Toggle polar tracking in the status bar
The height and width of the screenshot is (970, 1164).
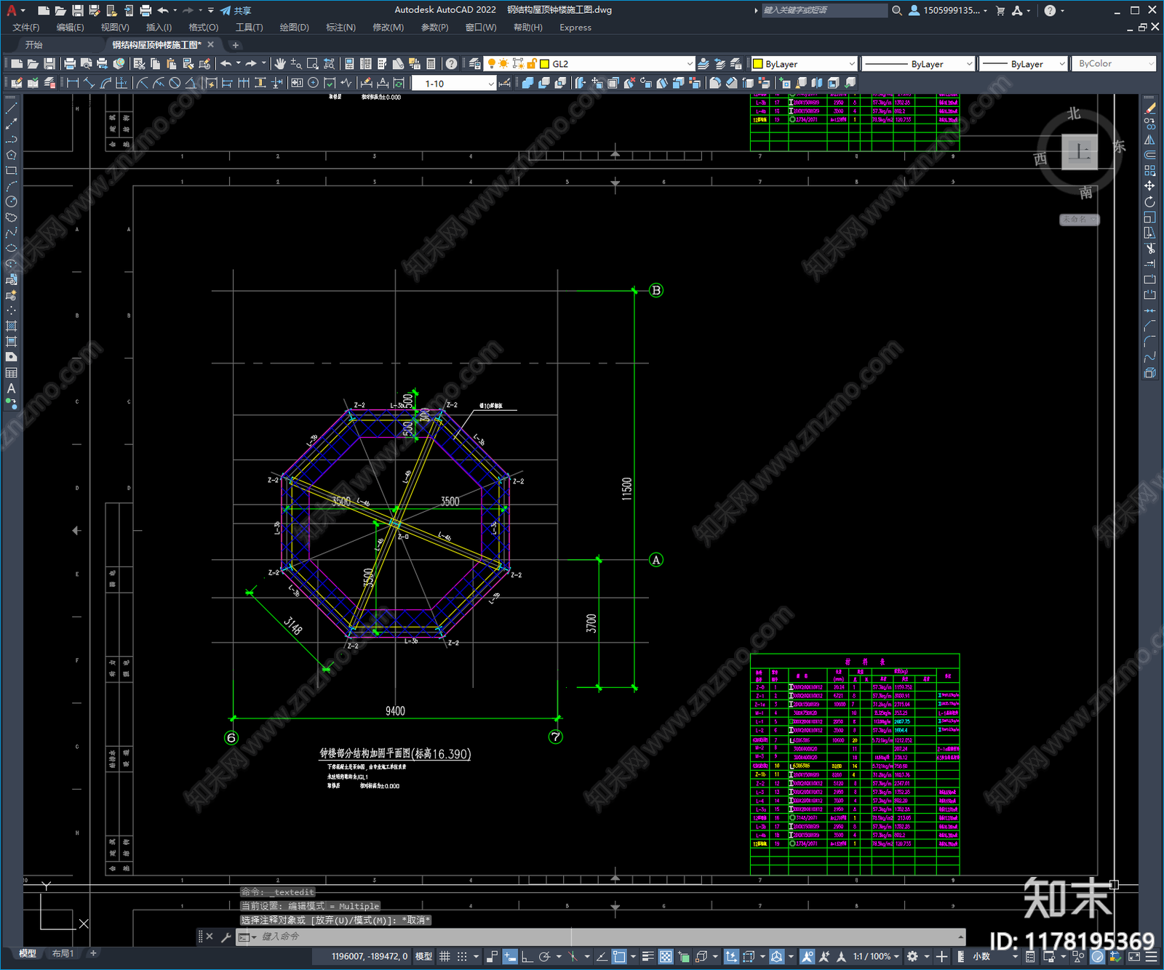coord(544,957)
